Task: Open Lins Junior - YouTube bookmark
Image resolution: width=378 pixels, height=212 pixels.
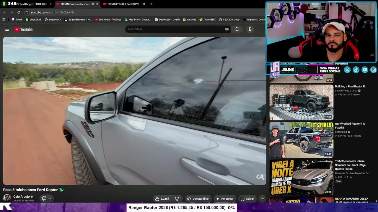Action: coord(108,20)
